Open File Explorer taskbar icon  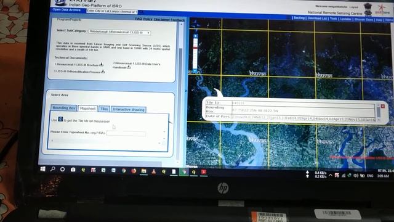click(143, 171)
